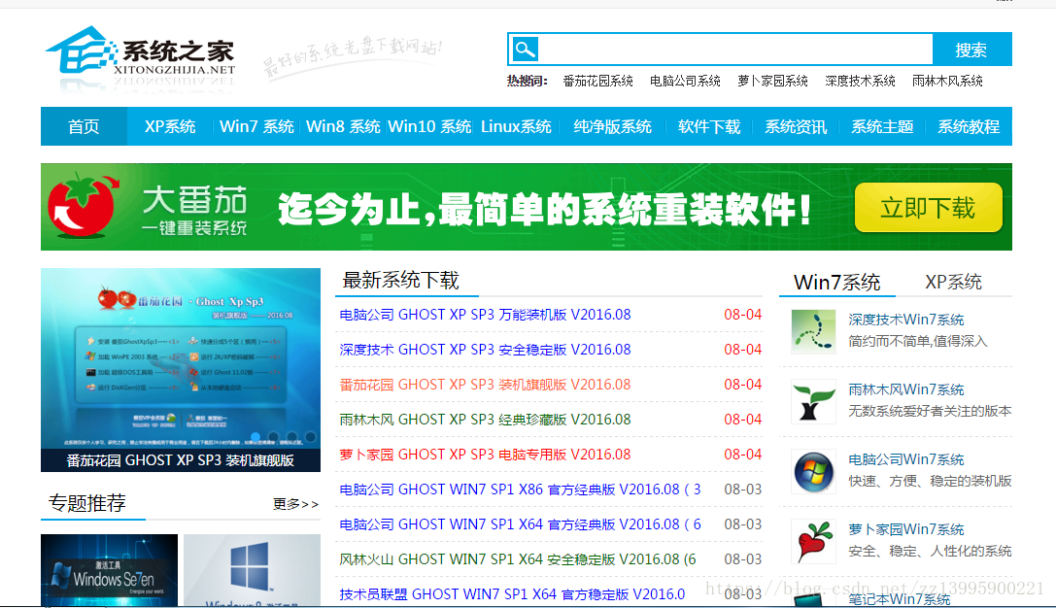Open 萝卜家园 GHOST XP SP3 电脑专用版 link
This screenshot has width=1056, height=608.
click(x=485, y=455)
